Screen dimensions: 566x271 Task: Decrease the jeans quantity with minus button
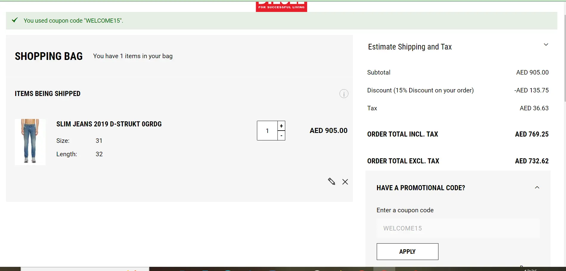281,135
